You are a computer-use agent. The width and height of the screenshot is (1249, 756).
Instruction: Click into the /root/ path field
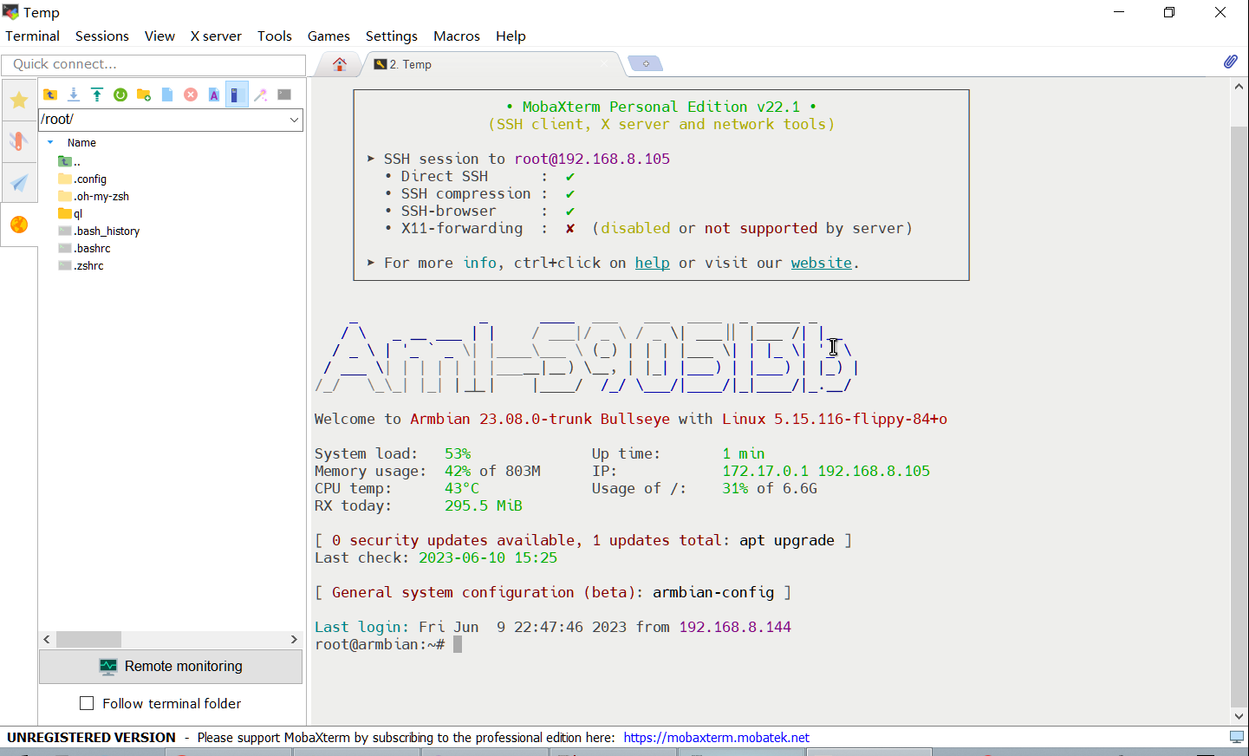tap(163, 120)
